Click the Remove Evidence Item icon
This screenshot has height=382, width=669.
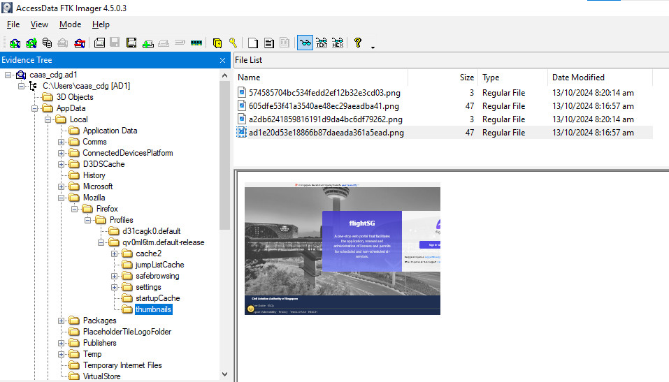(x=63, y=43)
